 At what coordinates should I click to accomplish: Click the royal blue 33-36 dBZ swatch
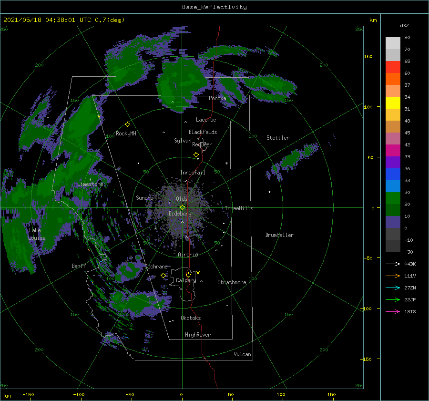pos(393,175)
